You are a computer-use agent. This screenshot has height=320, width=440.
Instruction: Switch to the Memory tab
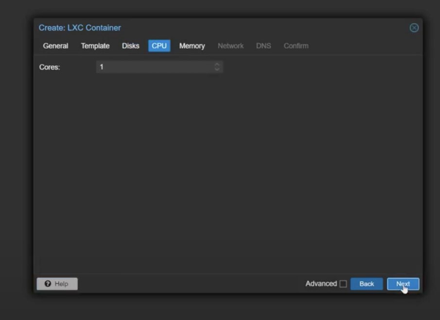click(x=192, y=46)
